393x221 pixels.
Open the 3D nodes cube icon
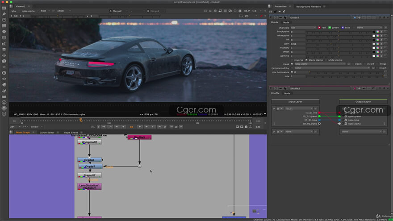pyautogui.click(x=4, y=61)
